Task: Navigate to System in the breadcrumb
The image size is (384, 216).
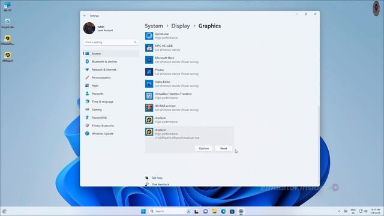Action: (154, 26)
